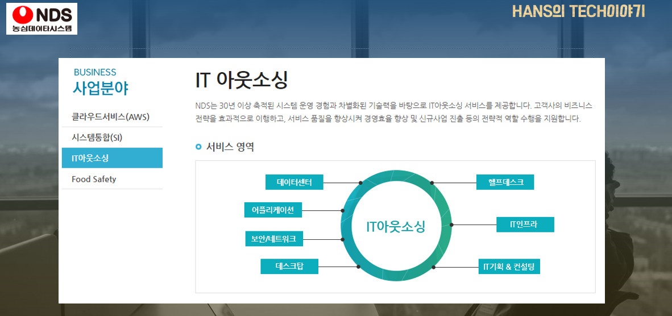672x316 pixels.
Task: Click the 데스크탑 label box
Action: point(289,267)
